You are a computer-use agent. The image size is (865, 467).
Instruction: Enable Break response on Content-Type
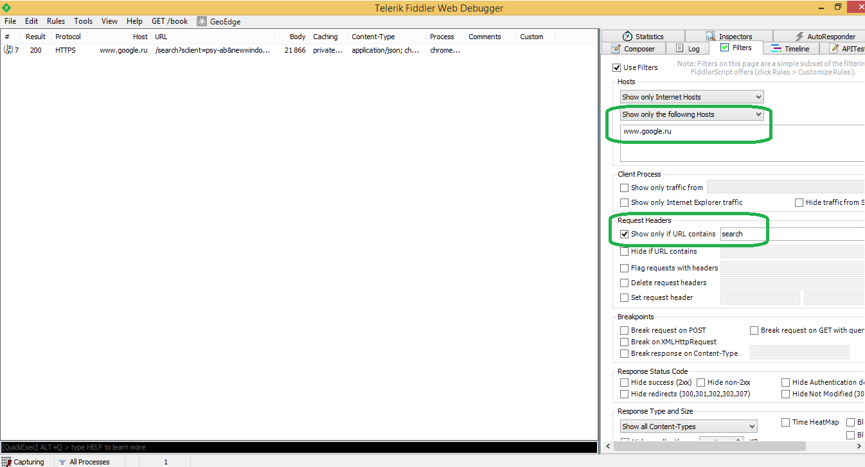(x=624, y=353)
